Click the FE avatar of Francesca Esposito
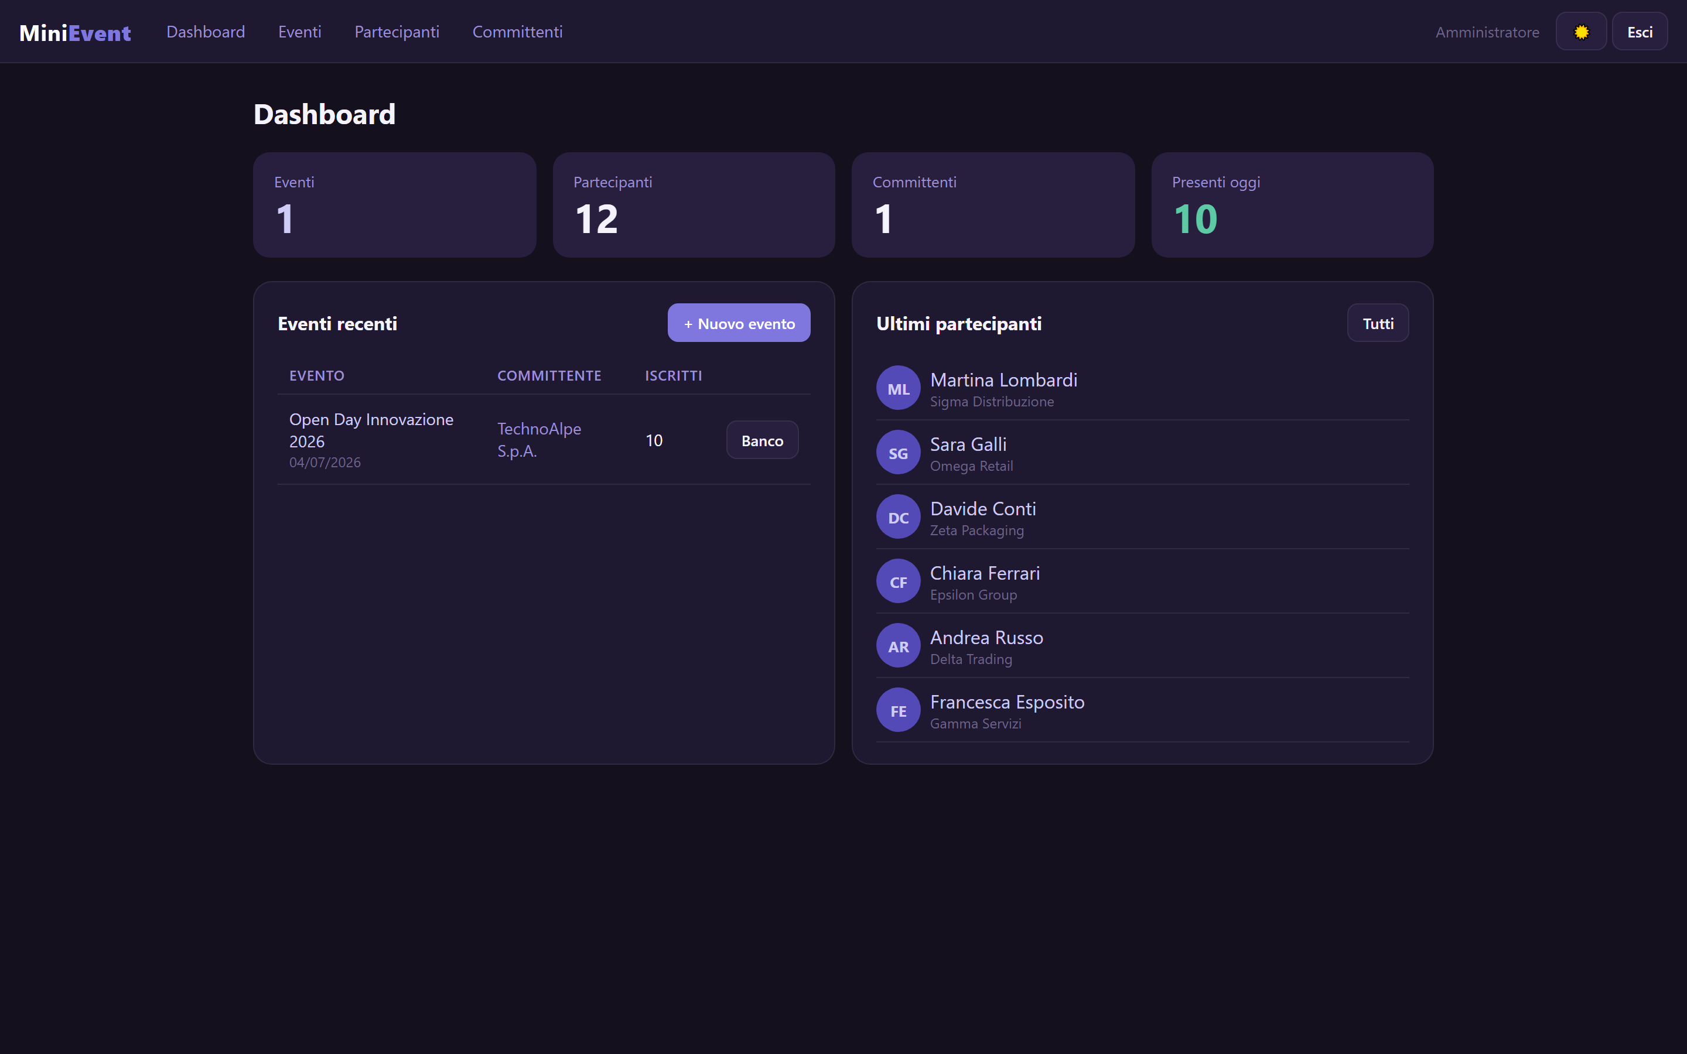Screen dimensions: 1687x1054 point(898,710)
